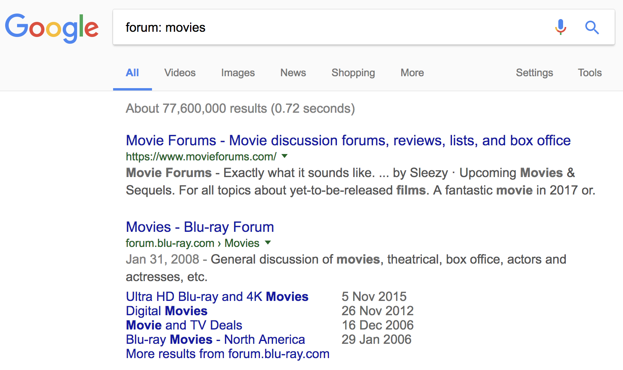Switch to the Images tab
Image resolution: width=623 pixels, height=370 pixels.
click(x=238, y=73)
